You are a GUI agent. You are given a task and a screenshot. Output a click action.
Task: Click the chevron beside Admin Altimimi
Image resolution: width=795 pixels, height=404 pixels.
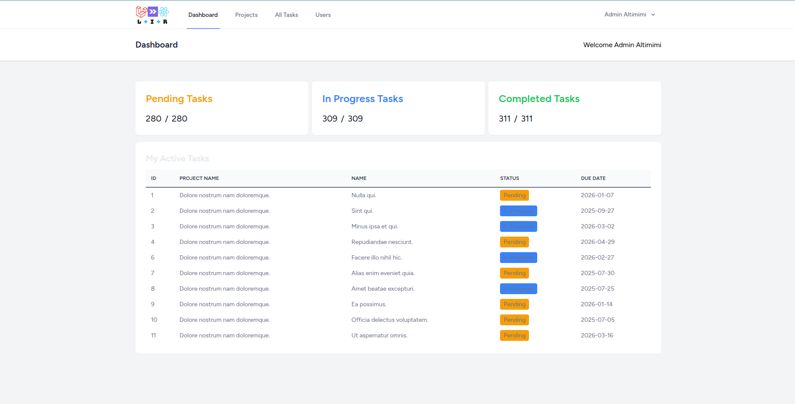click(653, 15)
